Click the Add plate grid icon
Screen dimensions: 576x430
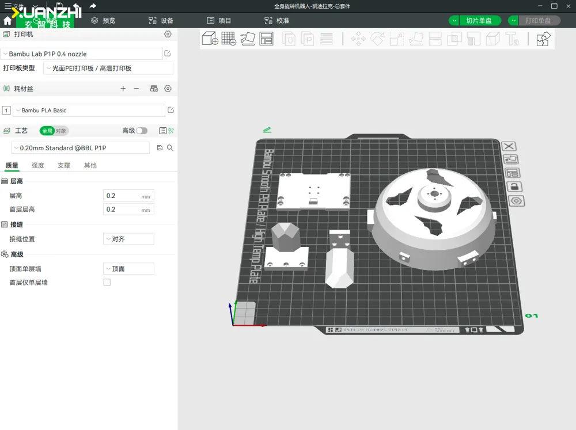click(x=229, y=39)
